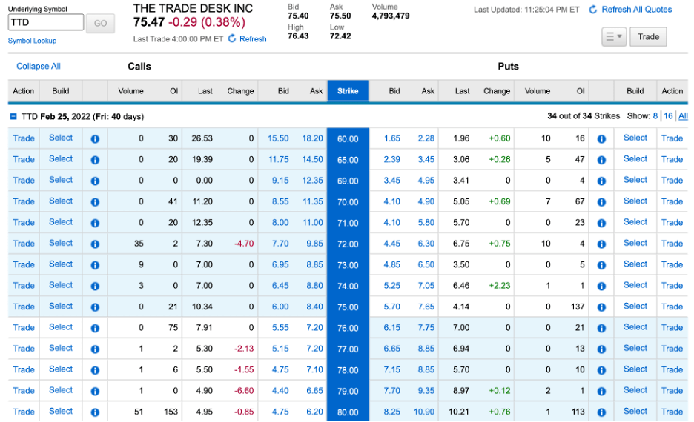The height and width of the screenshot is (422, 694).
Task: Click put info icon for 65.00 strike
Action: [x=601, y=160]
